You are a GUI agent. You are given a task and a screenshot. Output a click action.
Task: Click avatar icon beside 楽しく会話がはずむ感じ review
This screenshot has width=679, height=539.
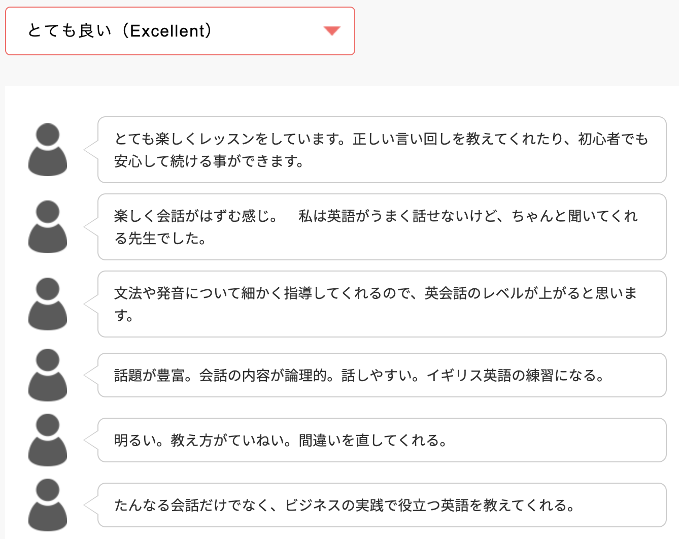coord(48,227)
